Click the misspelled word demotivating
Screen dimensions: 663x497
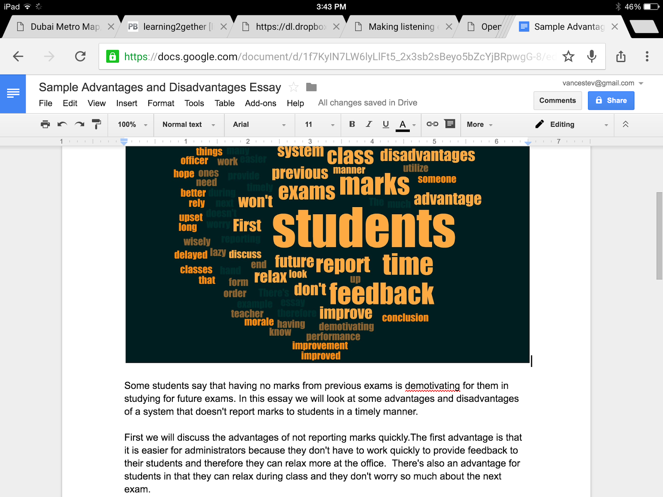pos(432,386)
